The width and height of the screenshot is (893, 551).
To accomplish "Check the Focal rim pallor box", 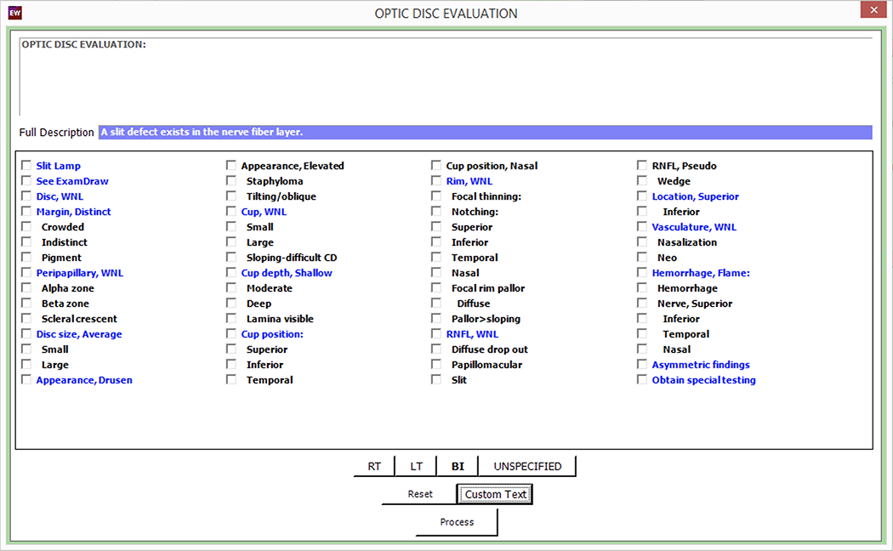I will click(436, 288).
